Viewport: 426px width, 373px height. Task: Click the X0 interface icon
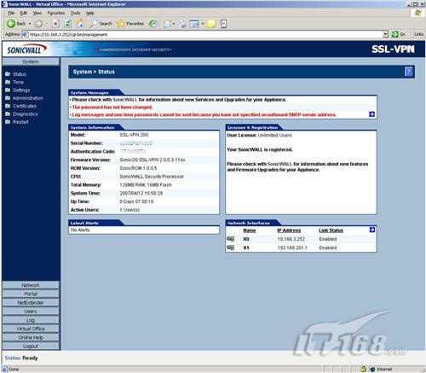point(231,239)
